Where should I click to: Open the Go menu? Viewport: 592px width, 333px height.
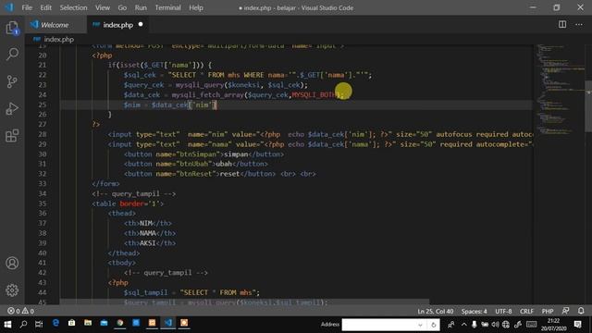tap(122, 7)
